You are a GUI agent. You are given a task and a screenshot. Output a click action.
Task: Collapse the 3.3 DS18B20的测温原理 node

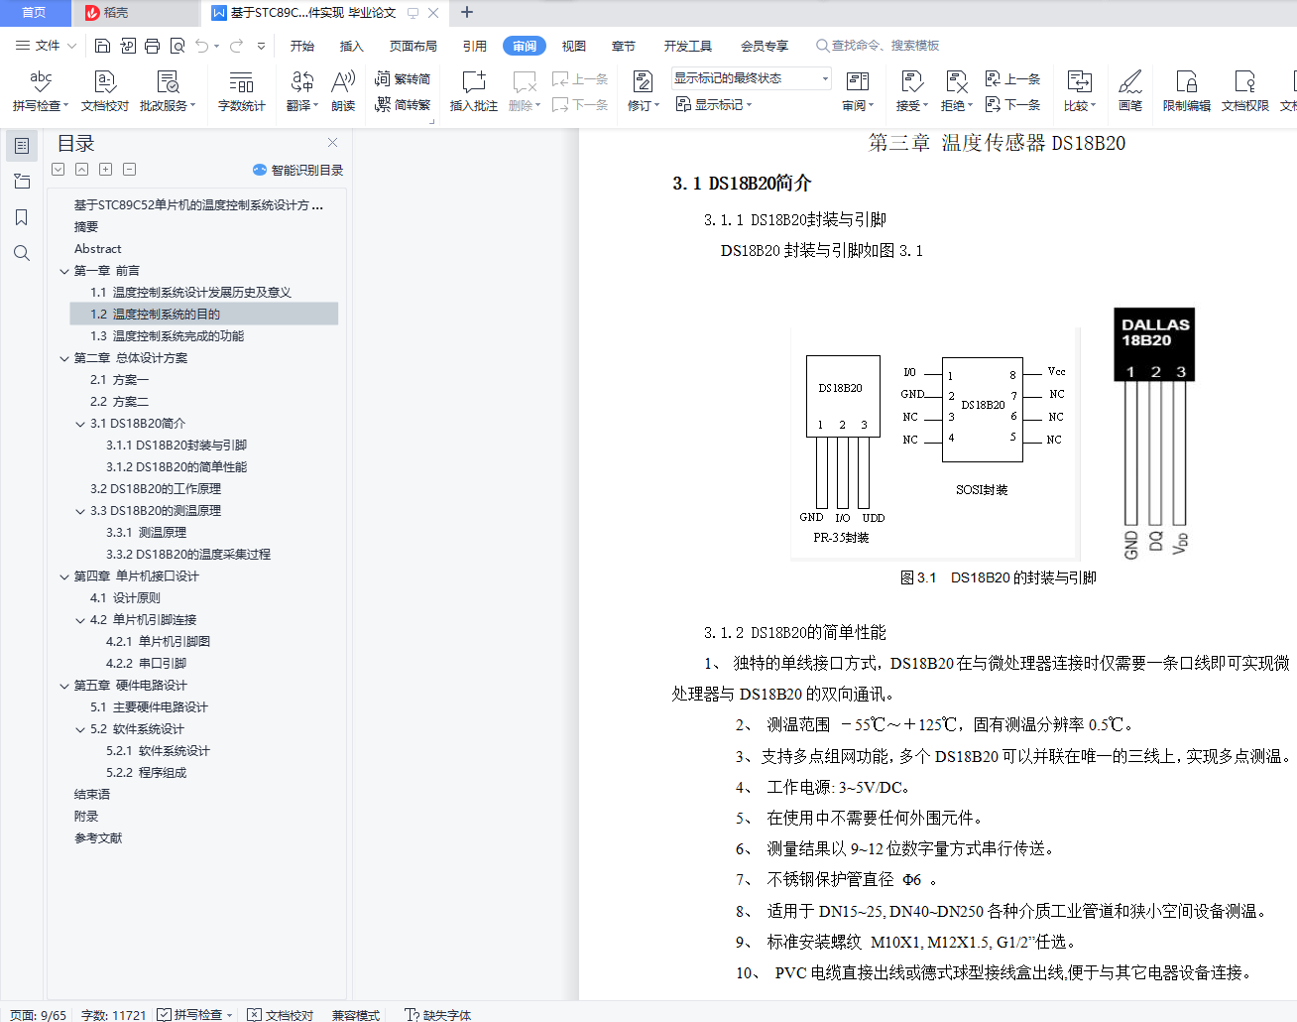coord(80,511)
